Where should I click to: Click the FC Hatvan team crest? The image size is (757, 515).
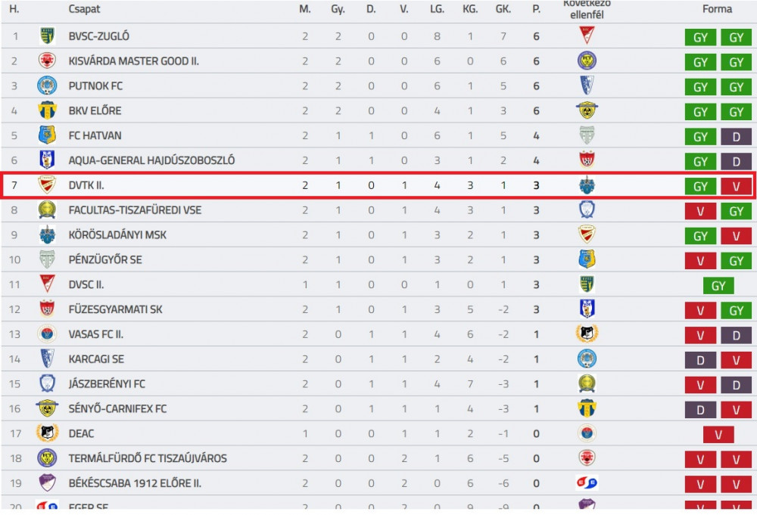47,135
